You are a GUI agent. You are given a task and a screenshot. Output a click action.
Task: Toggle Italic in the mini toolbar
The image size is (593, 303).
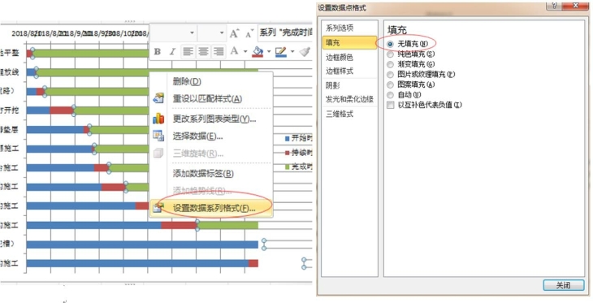coord(172,51)
